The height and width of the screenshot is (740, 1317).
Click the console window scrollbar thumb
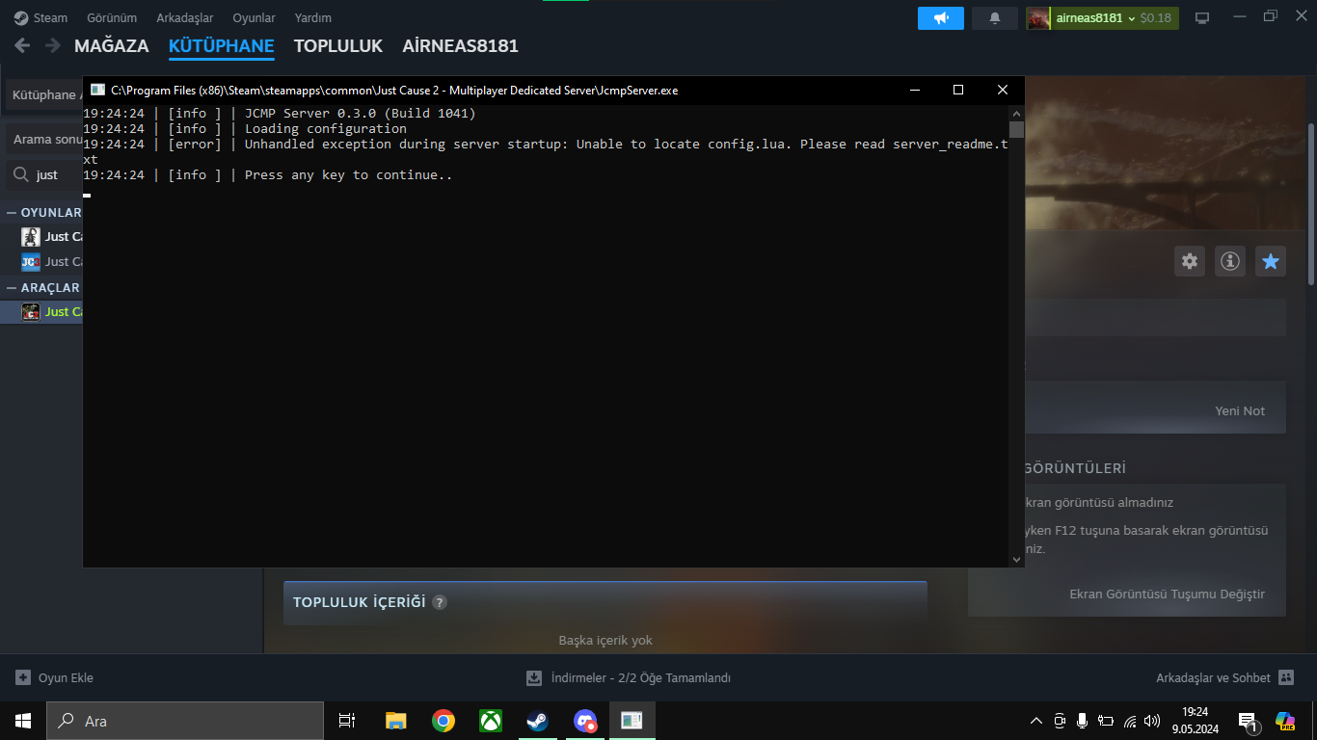tap(1016, 129)
